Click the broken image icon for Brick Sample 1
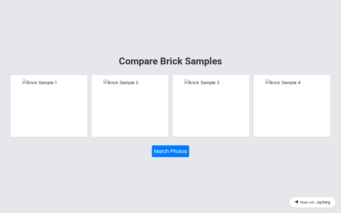Screen dimensions: 341x213 tap(25, 83)
